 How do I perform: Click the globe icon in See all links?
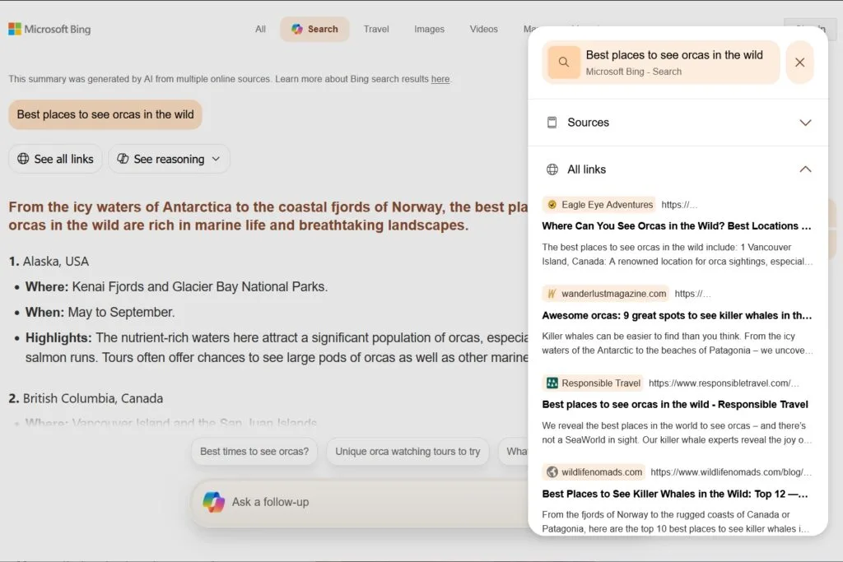23,159
